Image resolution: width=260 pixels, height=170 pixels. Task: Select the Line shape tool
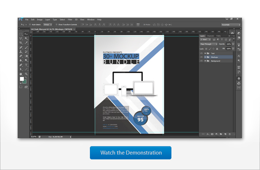pyautogui.click(x=26, y=69)
